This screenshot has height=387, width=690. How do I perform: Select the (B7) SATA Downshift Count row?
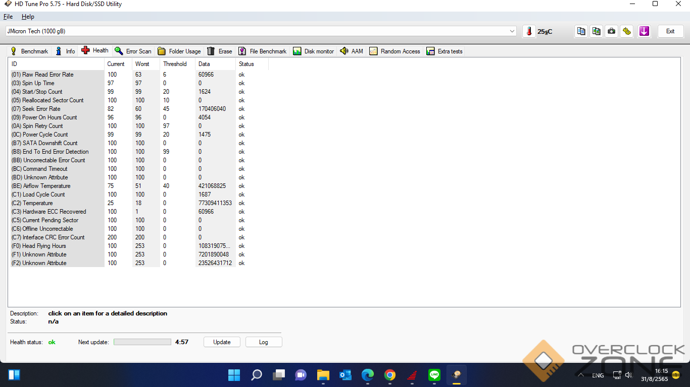pyautogui.click(x=138, y=143)
